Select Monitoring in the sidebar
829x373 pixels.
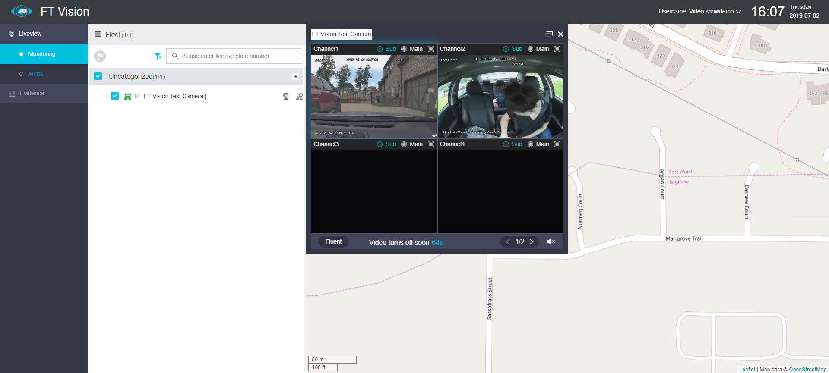(x=44, y=54)
